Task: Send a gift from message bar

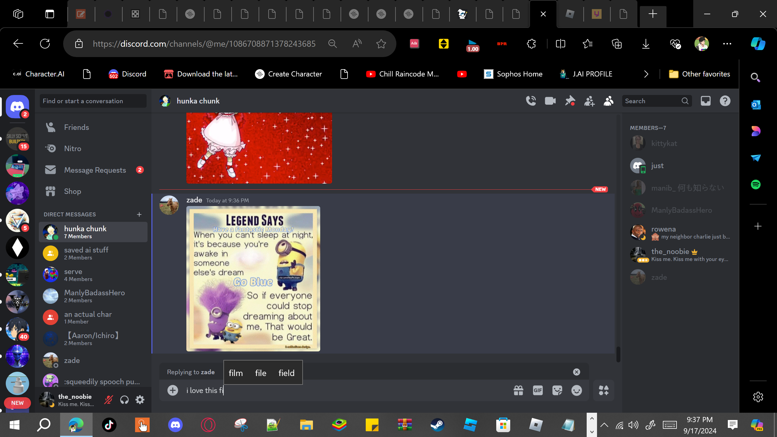Action: click(518, 390)
